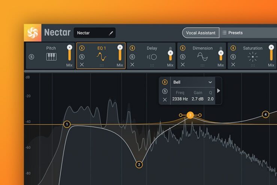Image resolution: width=277 pixels, height=185 pixels.
Task: Toggle EQ 1 module power
Action: tap(82, 48)
